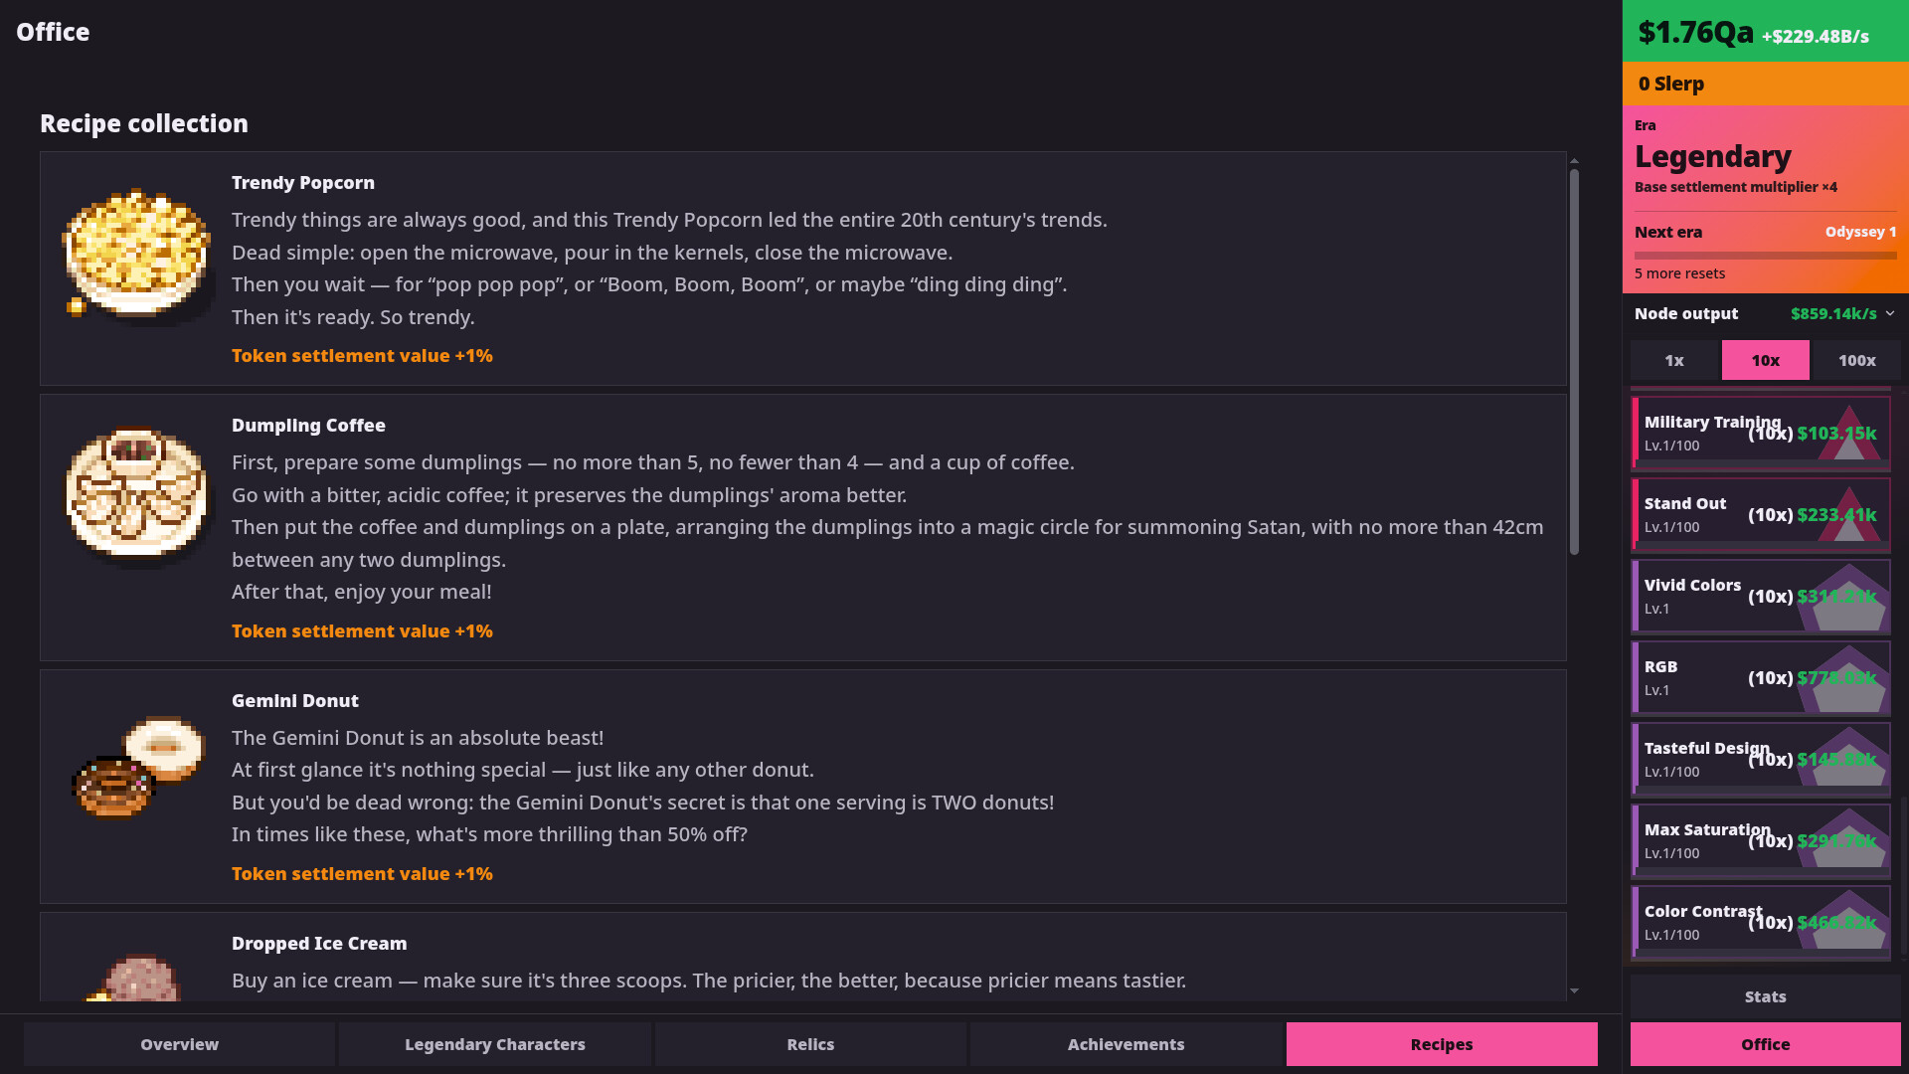This screenshot has height=1074, width=1909.
Task: Click the Office button in sidebar
Action: [x=1766, y=1044]
